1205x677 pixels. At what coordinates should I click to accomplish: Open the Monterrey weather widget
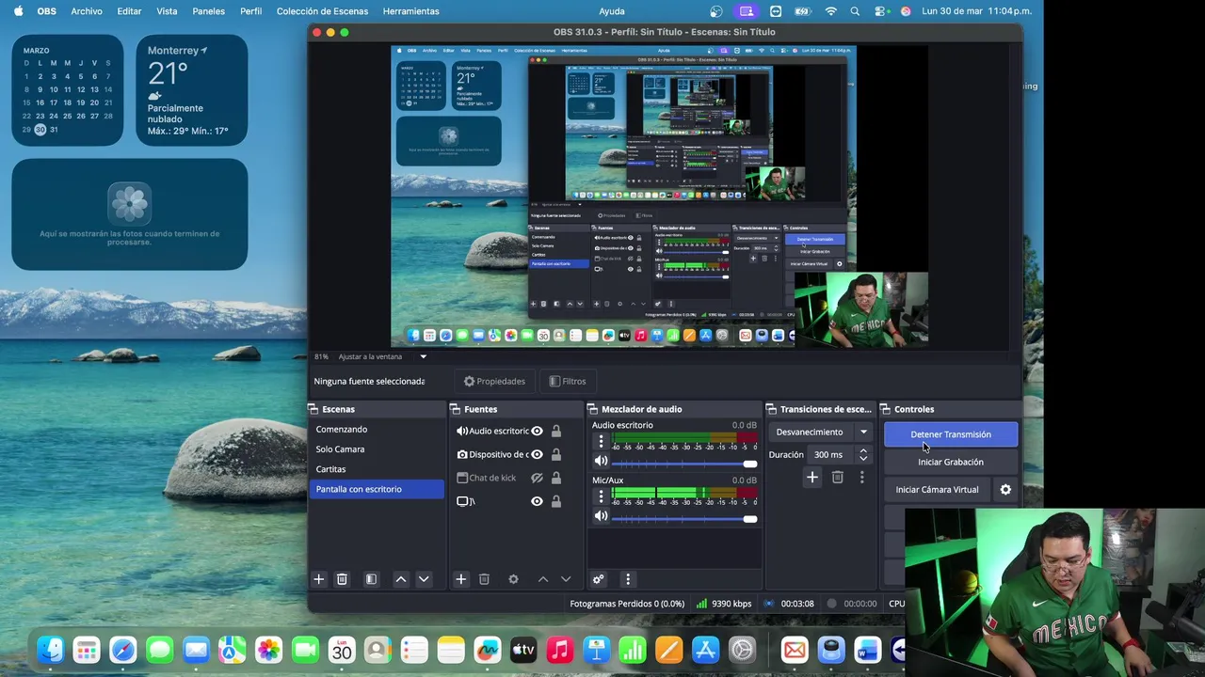click(192, 90)
